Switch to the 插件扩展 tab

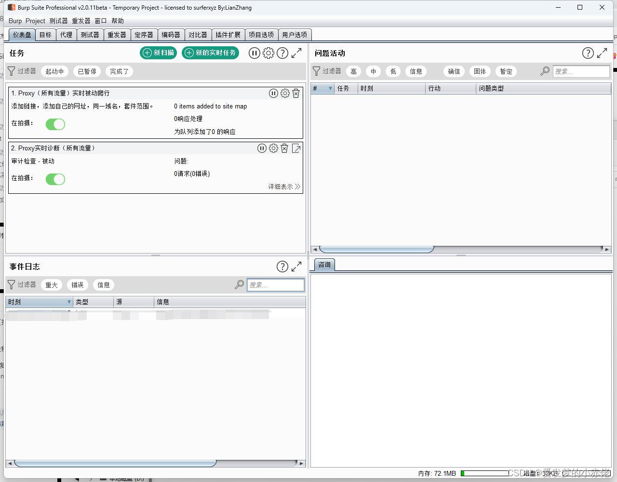pyautogui.click(x=228, y=35)
